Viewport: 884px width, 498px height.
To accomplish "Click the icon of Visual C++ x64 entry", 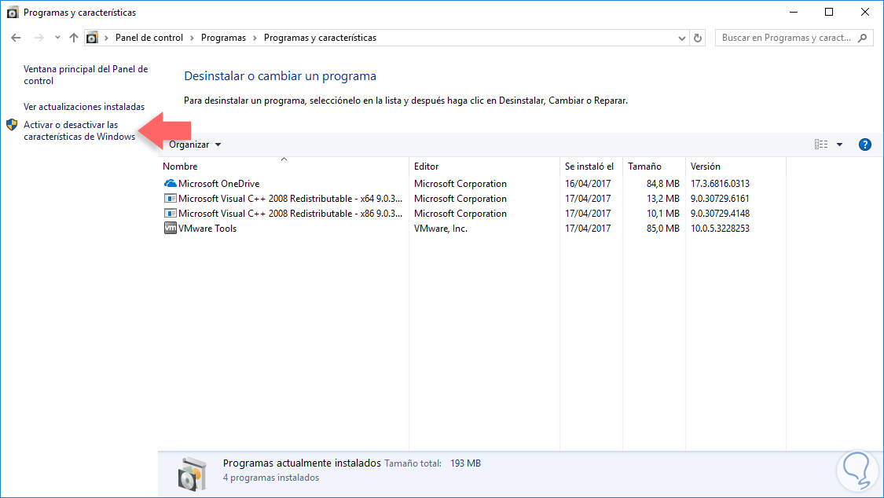I will point(170,198).
